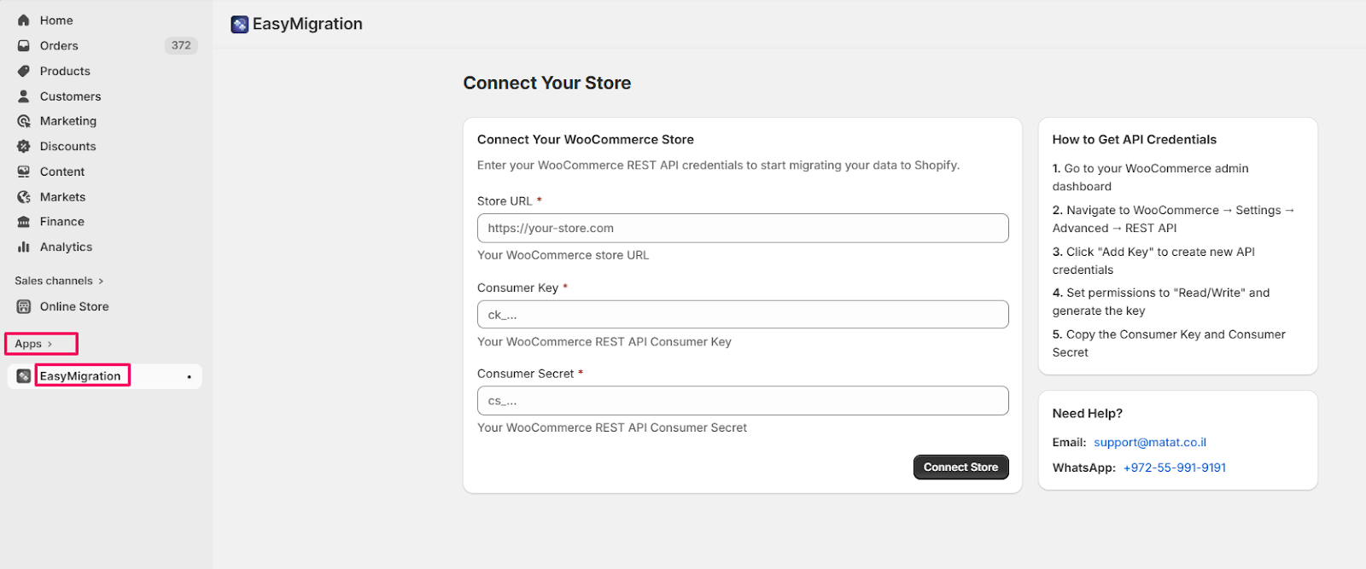Select the Products tag icon

(x=24, y=72)
